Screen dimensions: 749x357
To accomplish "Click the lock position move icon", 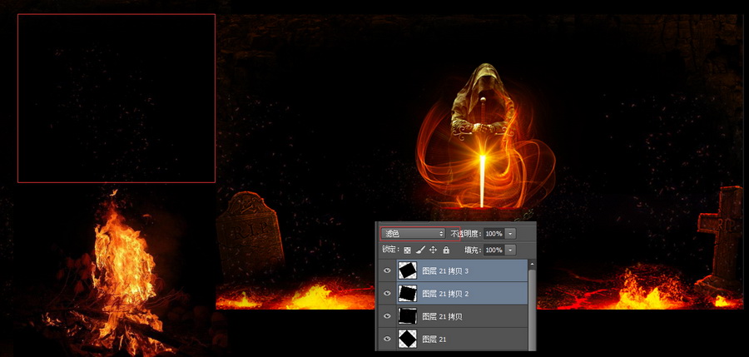I will click(434, 250).
